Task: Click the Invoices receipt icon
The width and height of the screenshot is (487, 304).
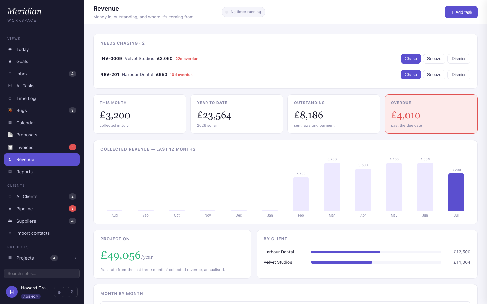Action: coord(10,147)
